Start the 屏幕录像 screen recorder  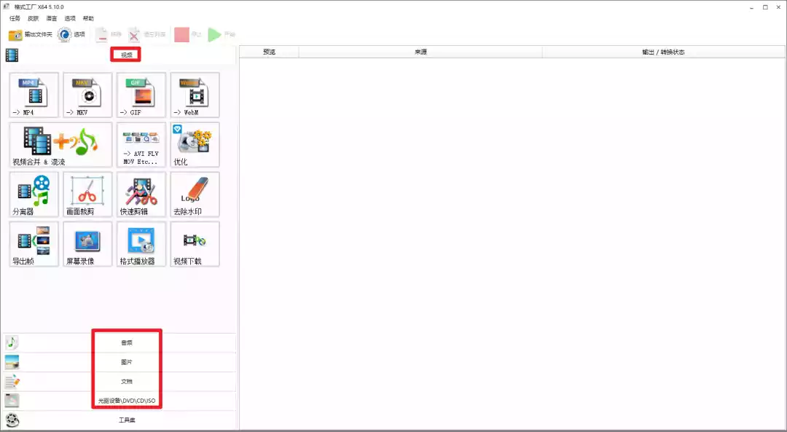click(x=87, y=244)
